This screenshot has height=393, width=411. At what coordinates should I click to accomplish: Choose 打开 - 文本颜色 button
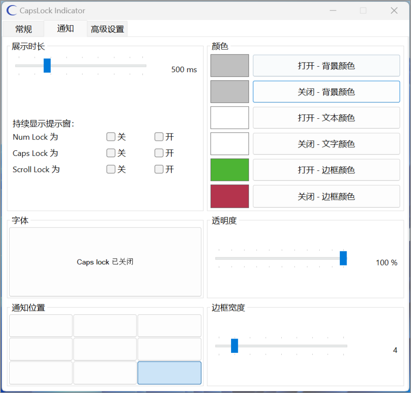[x=326, y=118]
